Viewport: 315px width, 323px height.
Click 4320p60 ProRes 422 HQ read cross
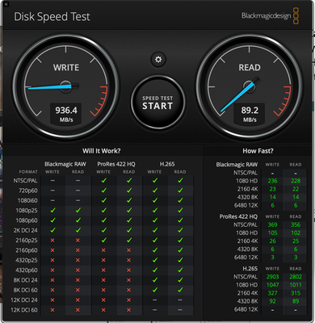(x=129, y=270)
